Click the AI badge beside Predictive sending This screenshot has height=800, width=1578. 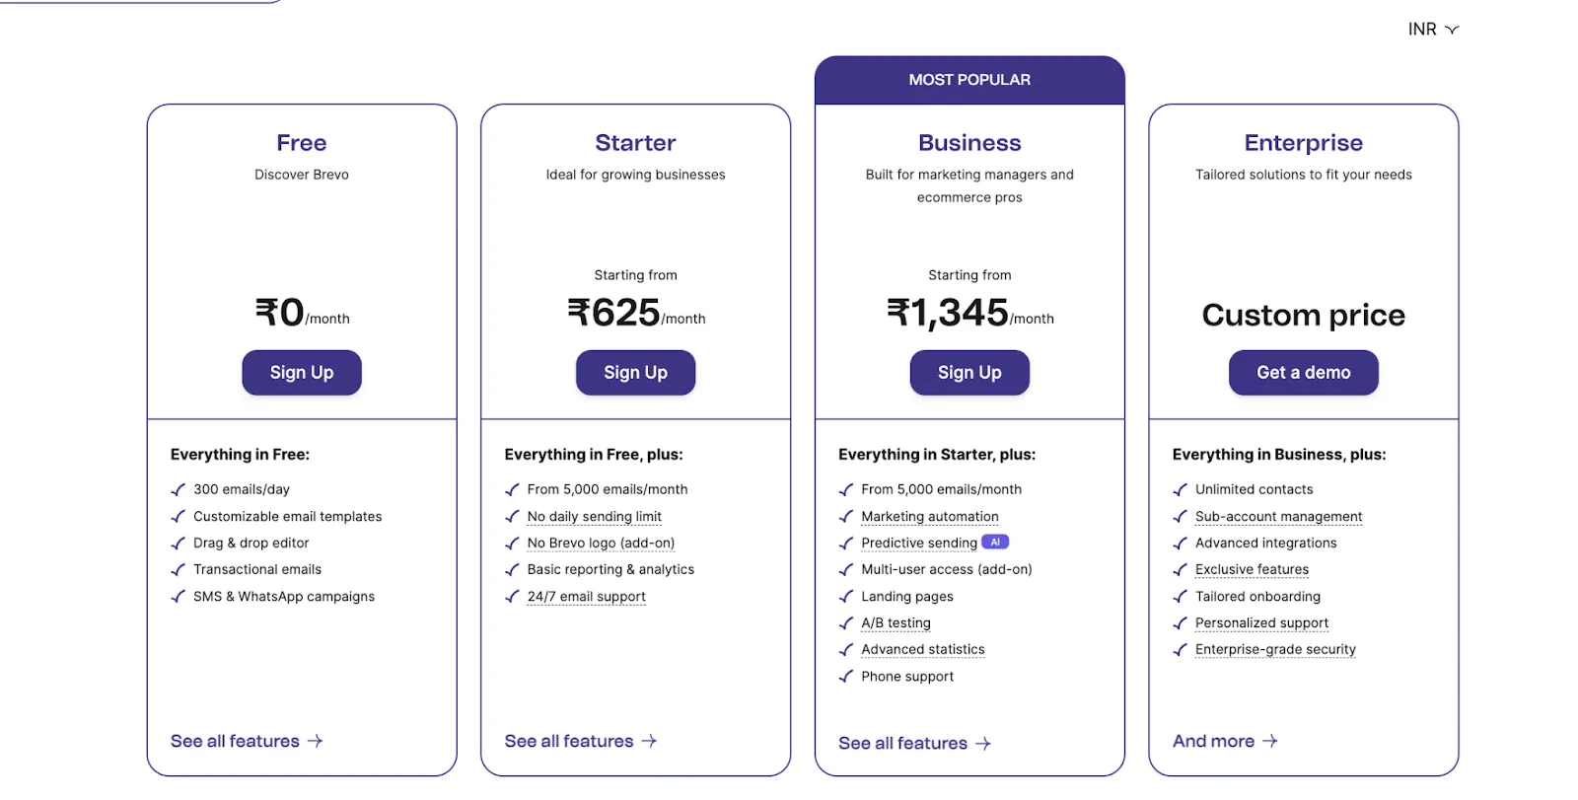tap(995, 542)
